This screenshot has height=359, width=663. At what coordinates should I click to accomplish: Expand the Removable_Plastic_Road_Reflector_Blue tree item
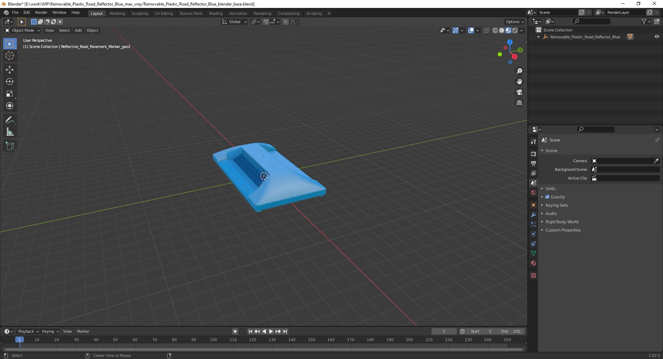(539, 37)
